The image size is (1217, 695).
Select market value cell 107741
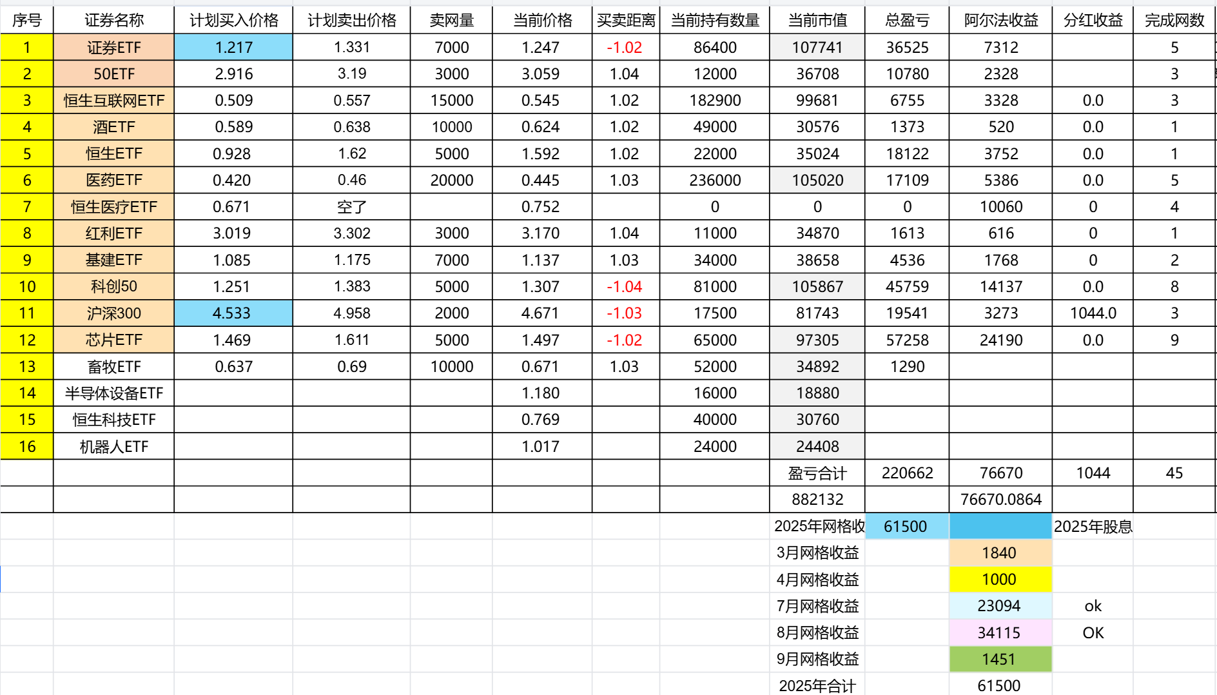(817, 47)
